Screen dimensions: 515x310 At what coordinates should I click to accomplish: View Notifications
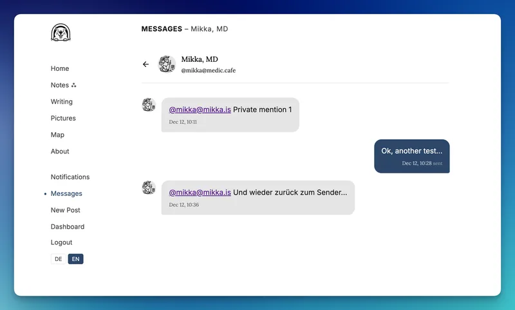click(x=70, y=177)
